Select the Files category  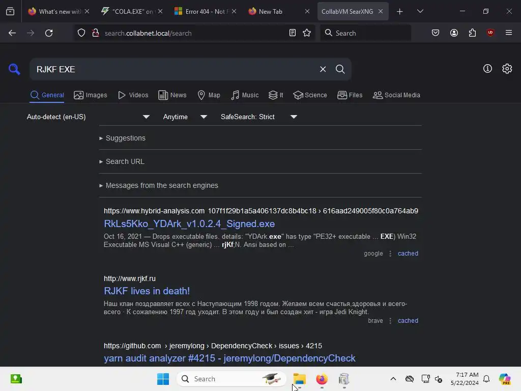coord(350,95)
